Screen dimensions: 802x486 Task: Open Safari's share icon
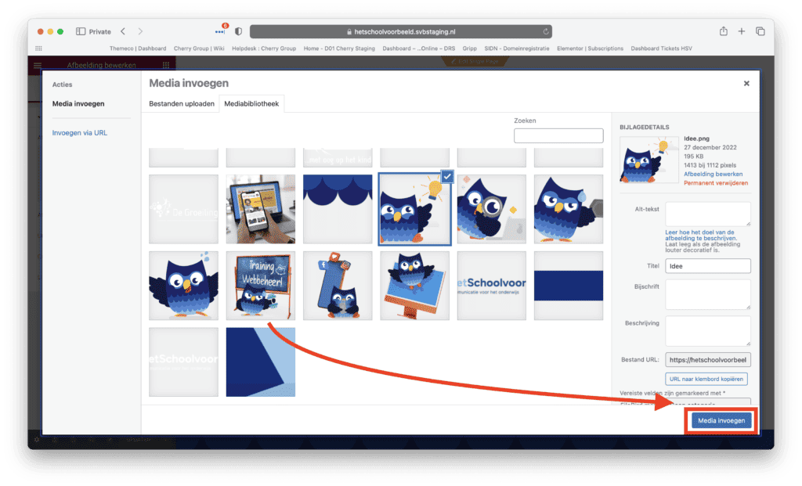pyautogui.click(x=723, y=31)
